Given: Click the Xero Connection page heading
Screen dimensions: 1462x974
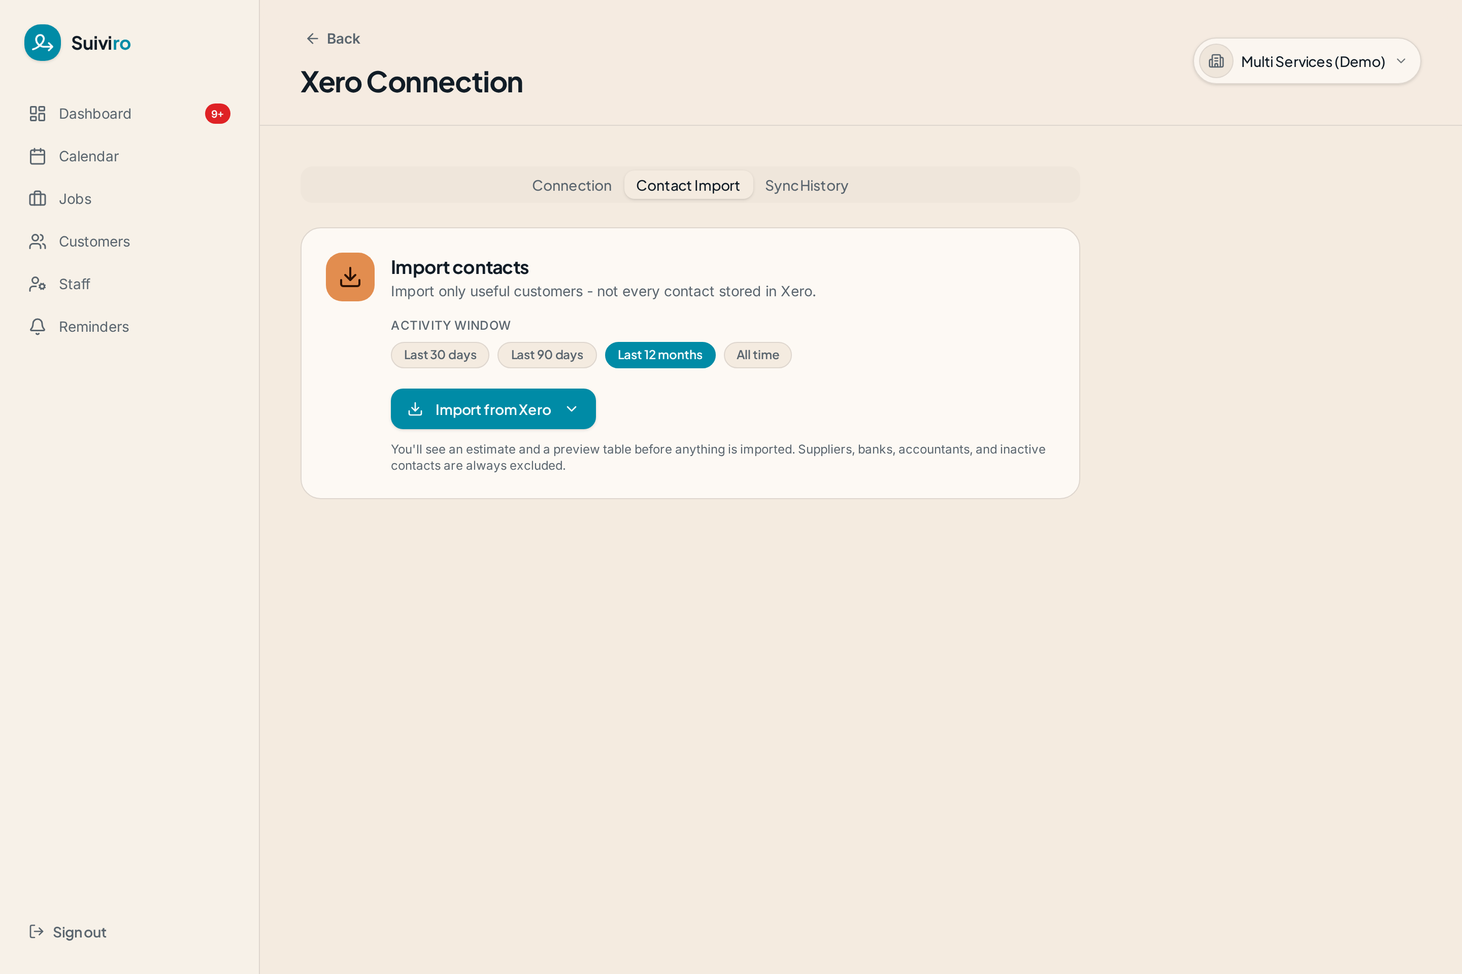Looking at the screenshot, I should point(412,82).
